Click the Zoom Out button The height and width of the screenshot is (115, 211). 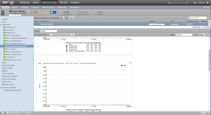click(66, 35)
